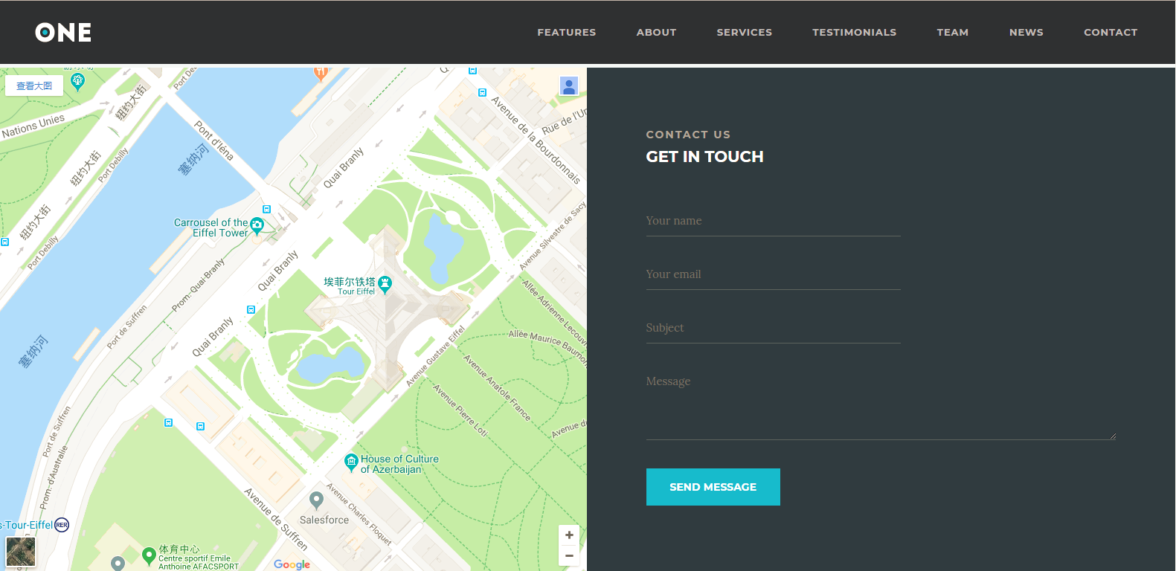Go to Features section
Screen dimensions: 1176x571
[x=566, y=33]
